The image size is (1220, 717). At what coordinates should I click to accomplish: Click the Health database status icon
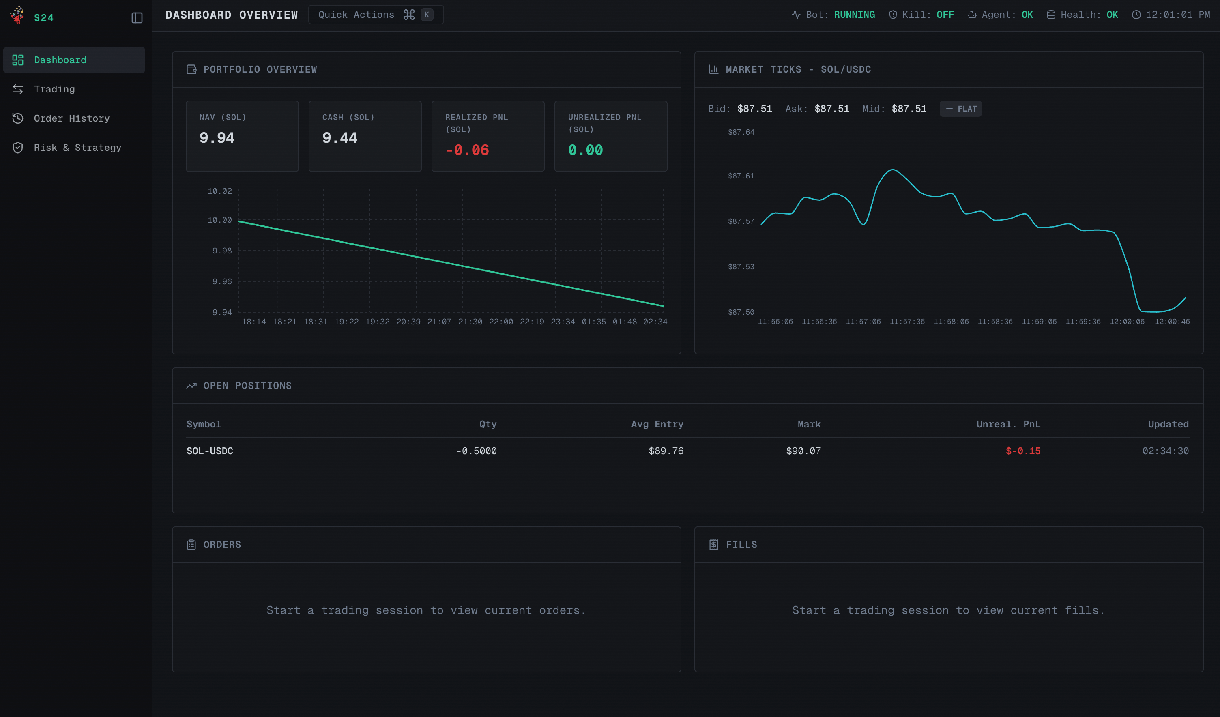(1051, 15)
